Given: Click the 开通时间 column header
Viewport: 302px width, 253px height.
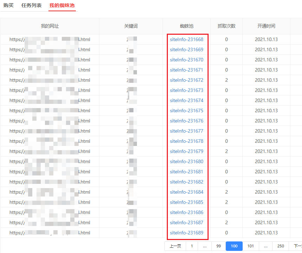Looking at the screenshot, I should coord(266,26).
